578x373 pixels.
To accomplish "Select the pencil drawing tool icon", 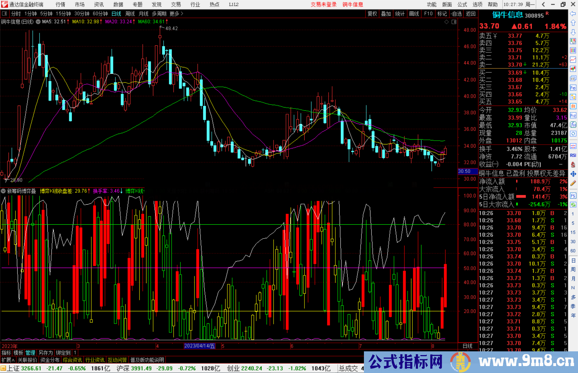I will pos(573,183).
